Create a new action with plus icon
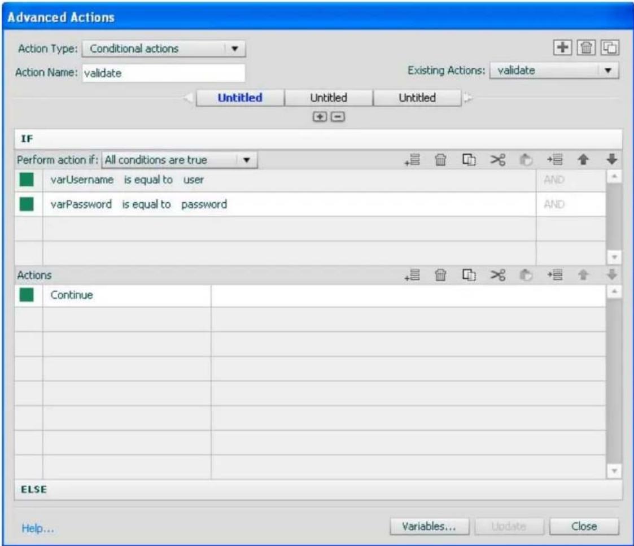Viewport: 634px width, 546px height. tap(562, 48)
